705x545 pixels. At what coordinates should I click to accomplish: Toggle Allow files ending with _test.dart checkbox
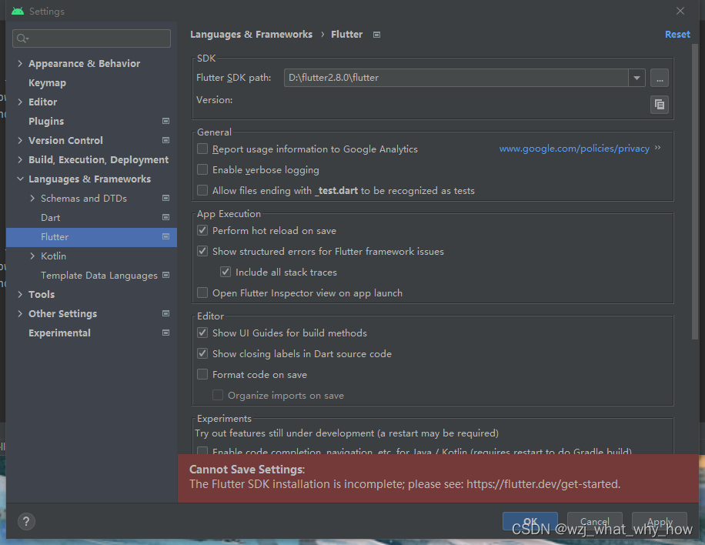tap(202, 190)
